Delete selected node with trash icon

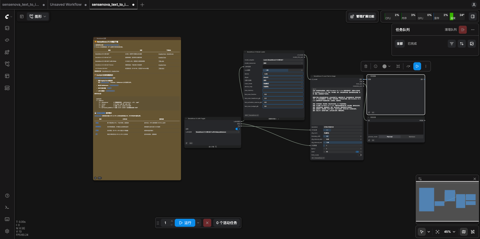point(366,66)
